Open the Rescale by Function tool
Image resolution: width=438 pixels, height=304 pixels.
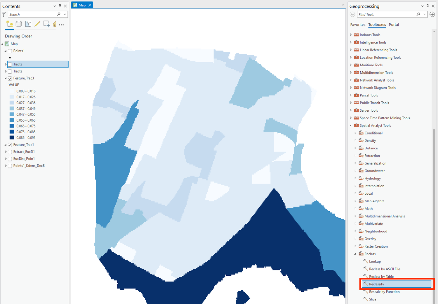[x=384, y=291]
